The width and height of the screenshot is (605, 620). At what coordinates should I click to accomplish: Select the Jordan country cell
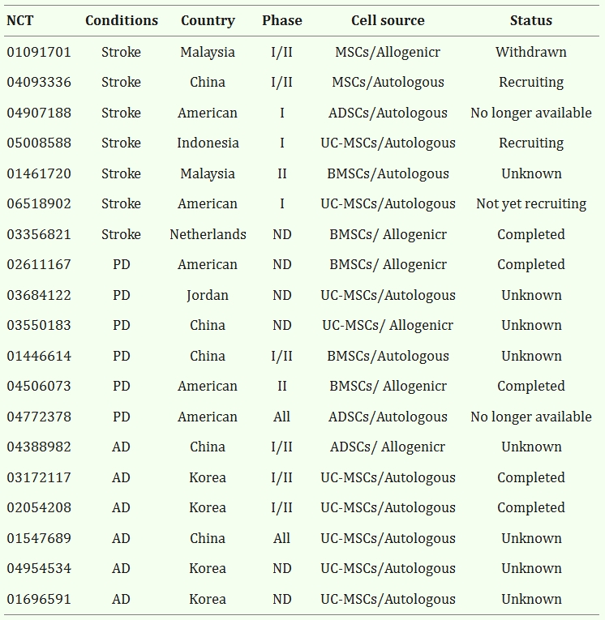tap(208, 295)
